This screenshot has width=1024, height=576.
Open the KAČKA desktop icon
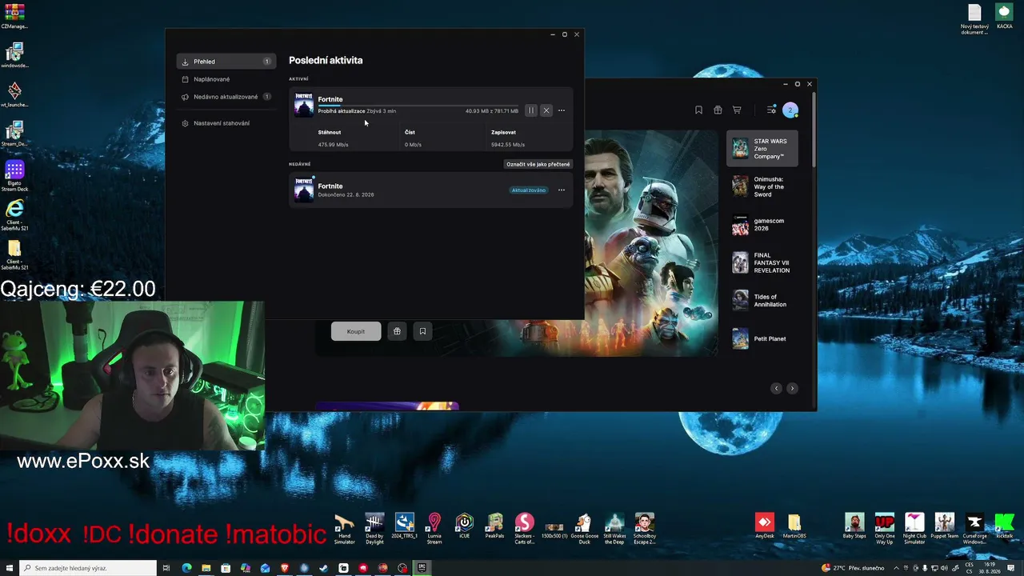[x=1004, y=16]
